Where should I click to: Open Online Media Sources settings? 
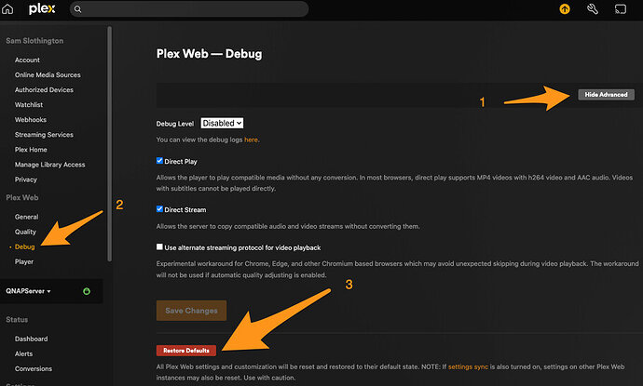pos(48,75)
